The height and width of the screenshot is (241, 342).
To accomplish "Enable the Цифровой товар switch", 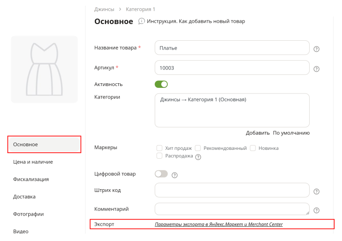I will (x=161, y=174).
